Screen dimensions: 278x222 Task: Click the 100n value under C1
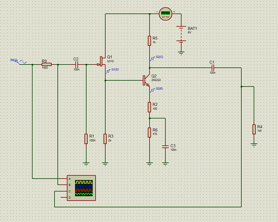point(212,73)
